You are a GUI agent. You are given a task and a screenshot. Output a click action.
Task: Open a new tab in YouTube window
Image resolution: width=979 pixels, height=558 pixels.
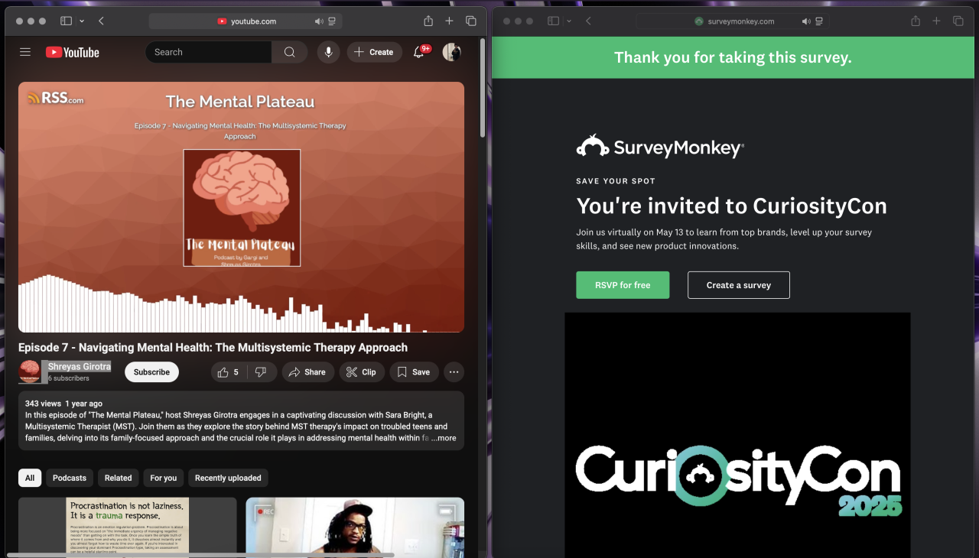(450, 21)
